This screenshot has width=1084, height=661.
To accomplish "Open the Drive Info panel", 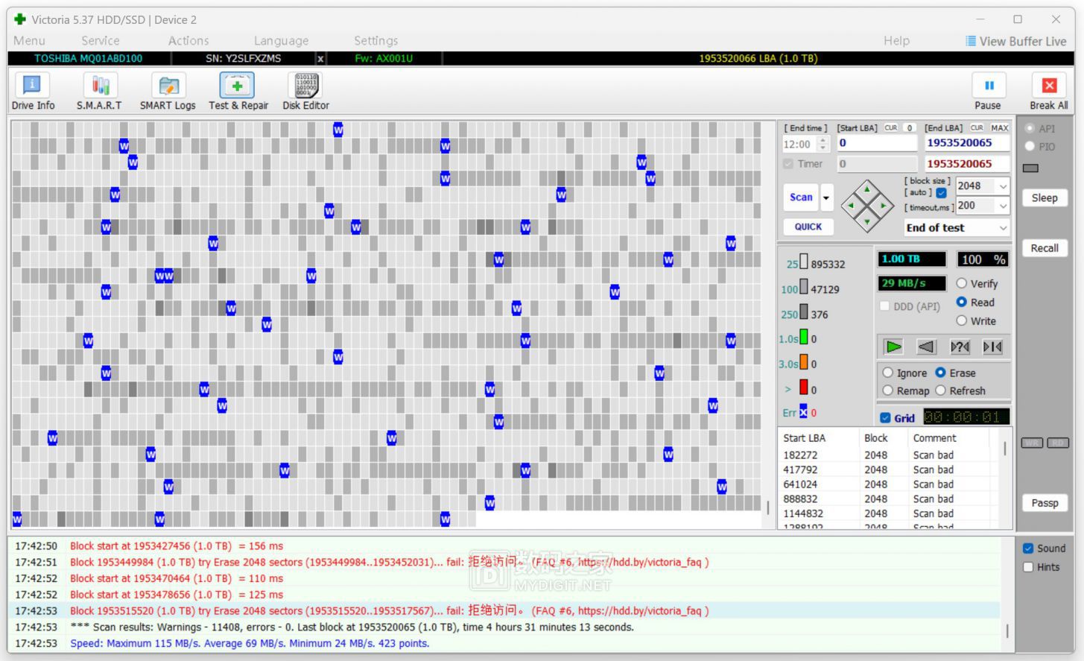I will tap(32, 92).
